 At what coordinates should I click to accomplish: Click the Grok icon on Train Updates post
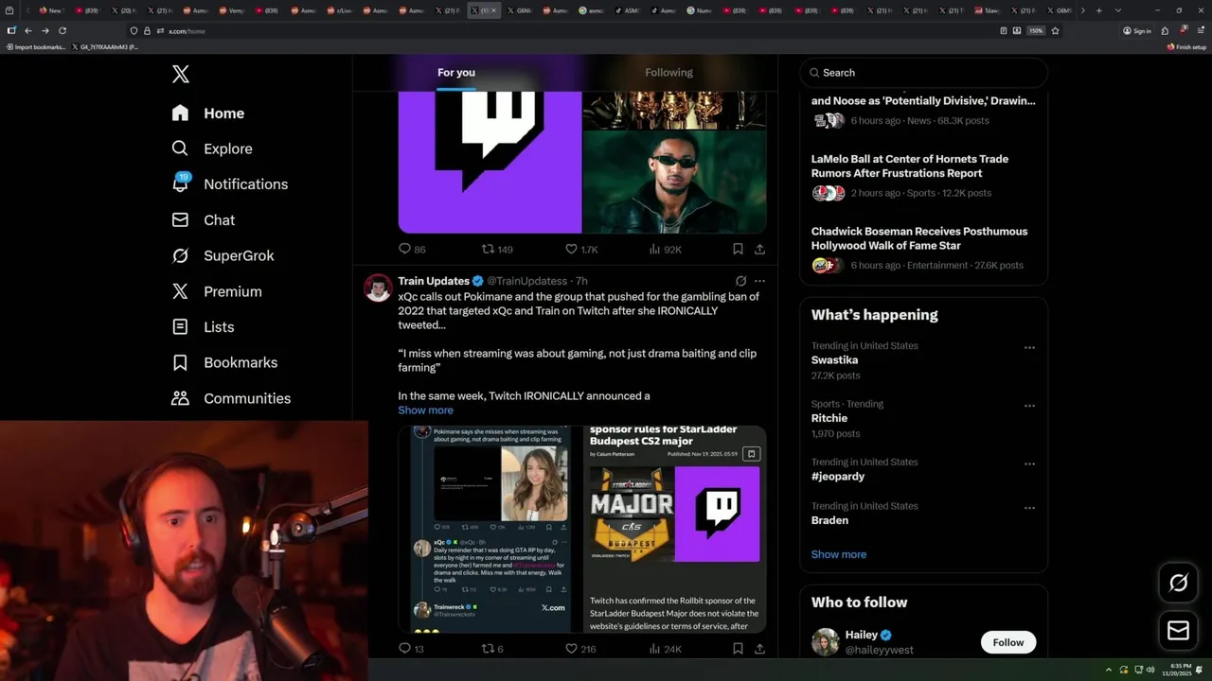point(740,281)
